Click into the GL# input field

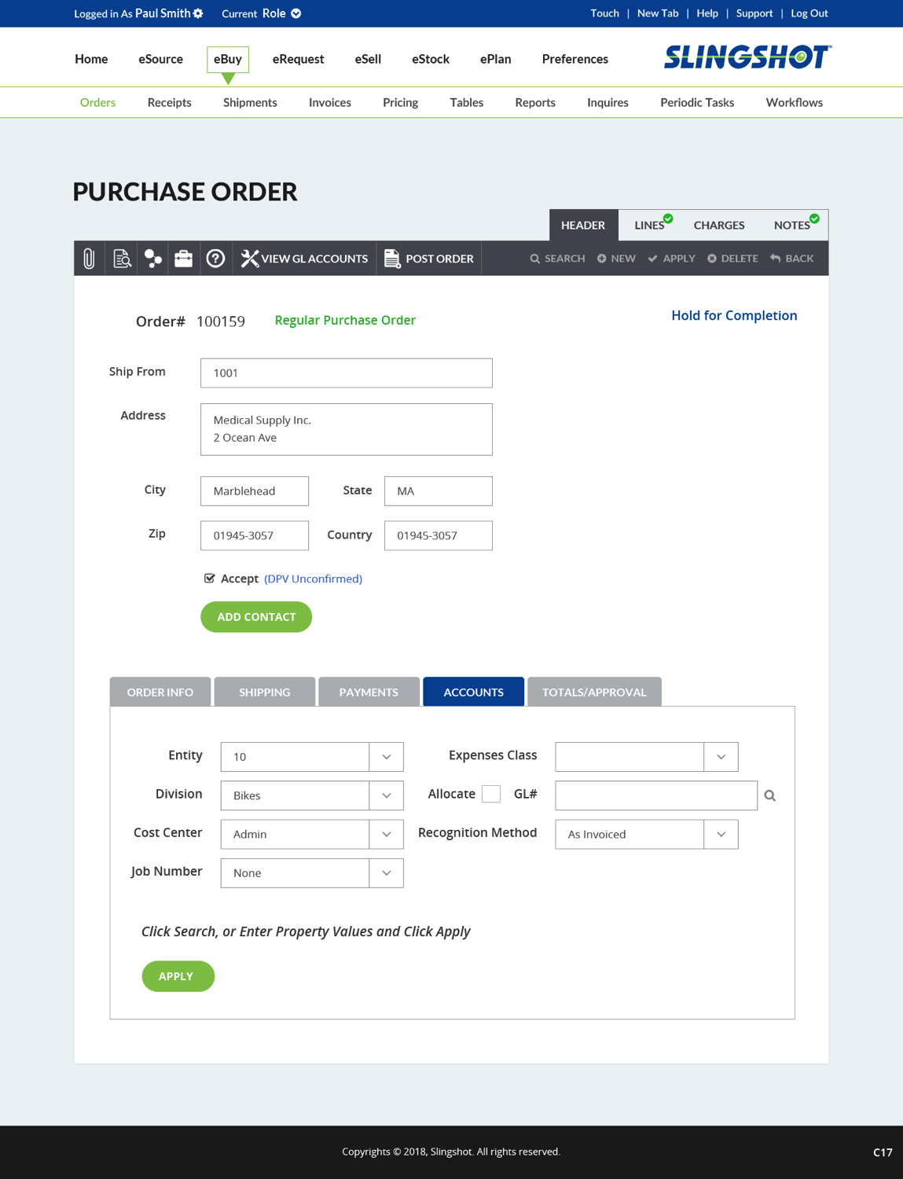[656, 795]
